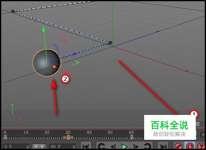Select the spline point near the world origin

110,43
